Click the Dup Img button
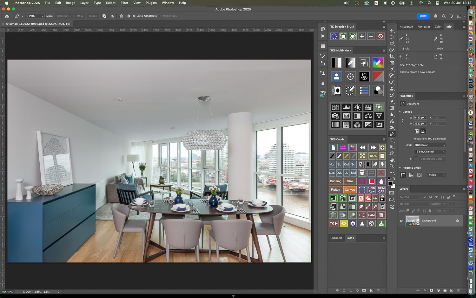 coord(335,181)
